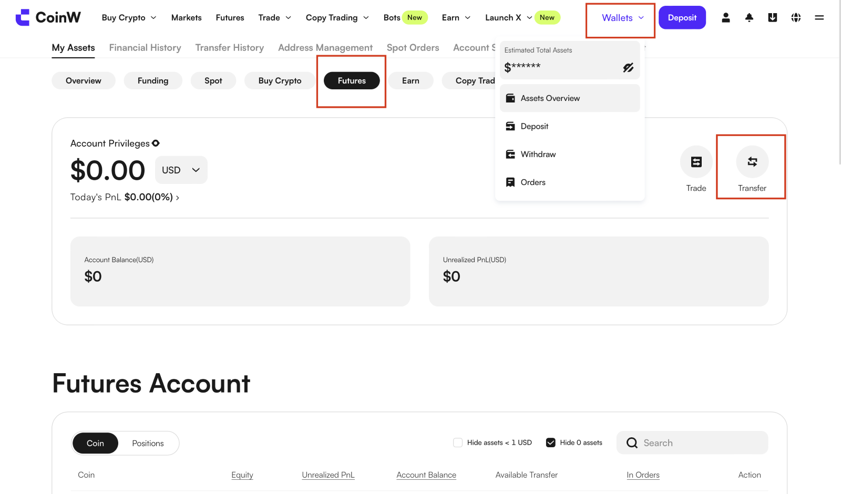Click the blue Deposit button
The width and height of the screenshot is (841, 494).
pyautogui.click(x=682, y=17)
